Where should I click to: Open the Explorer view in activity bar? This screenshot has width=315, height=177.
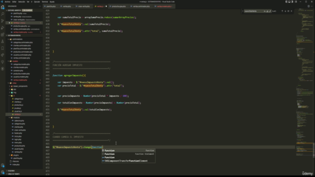(2, 7)
